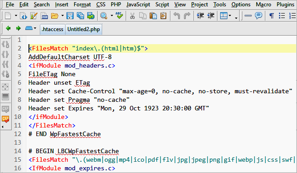The height and width of the screenshot is (173, 297).
Task: Click the braces-with-plus sidebar icon
Action: coord(5,45)
